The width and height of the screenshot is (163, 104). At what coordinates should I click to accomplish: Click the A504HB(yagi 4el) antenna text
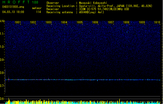coord(91,12)
